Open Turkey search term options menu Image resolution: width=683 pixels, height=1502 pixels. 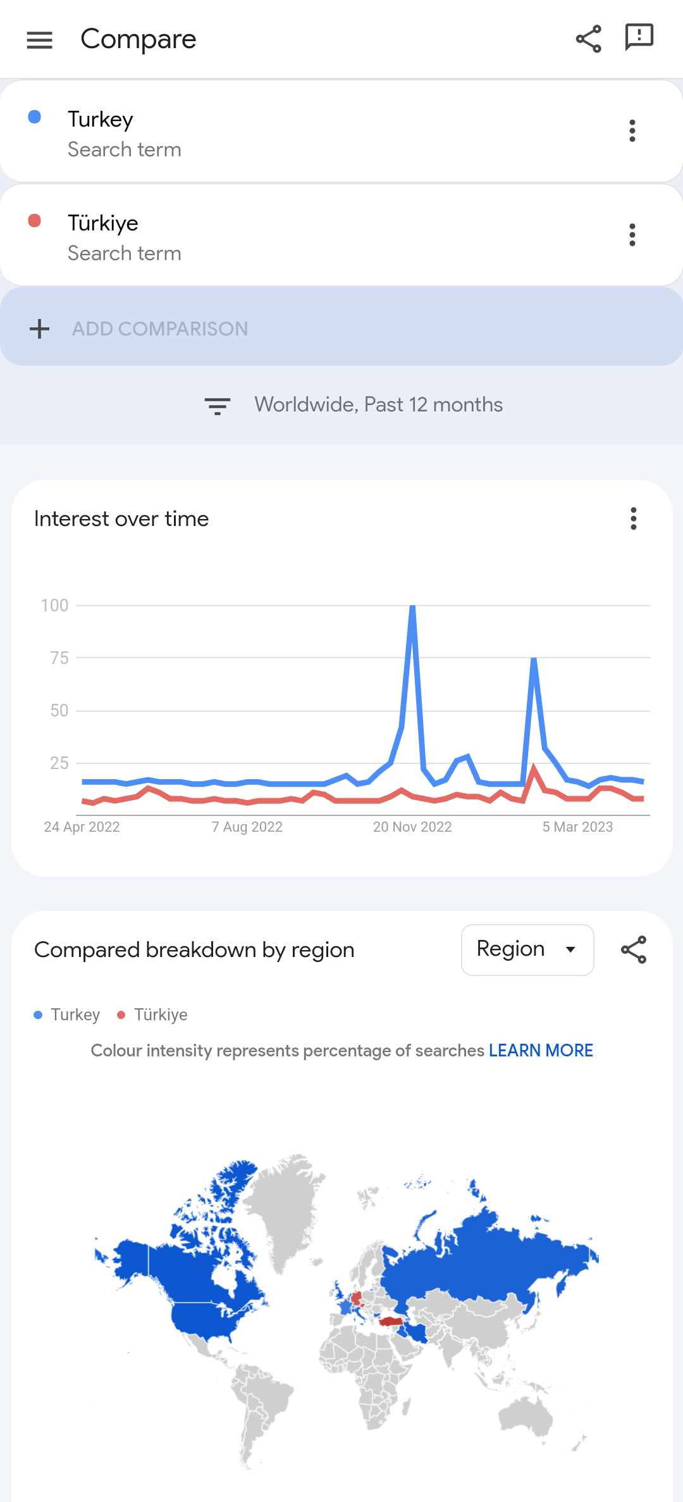click(x=632, y=131)
